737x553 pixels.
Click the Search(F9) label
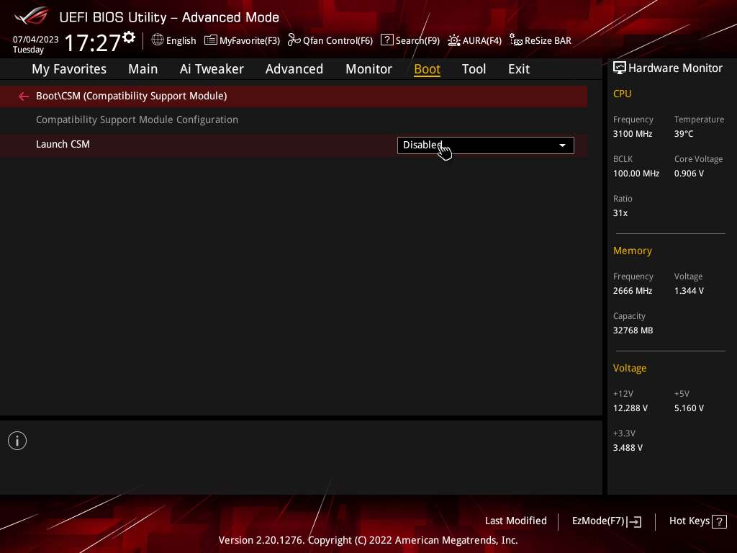point(417,40)
